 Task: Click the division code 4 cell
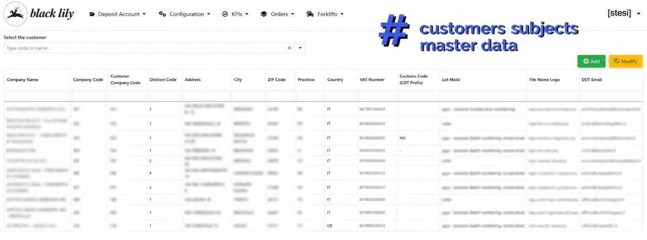164,173
